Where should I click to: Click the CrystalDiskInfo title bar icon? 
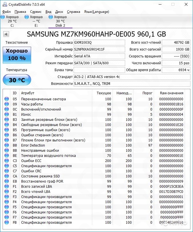pyautogui.click(x=5, y=5)
